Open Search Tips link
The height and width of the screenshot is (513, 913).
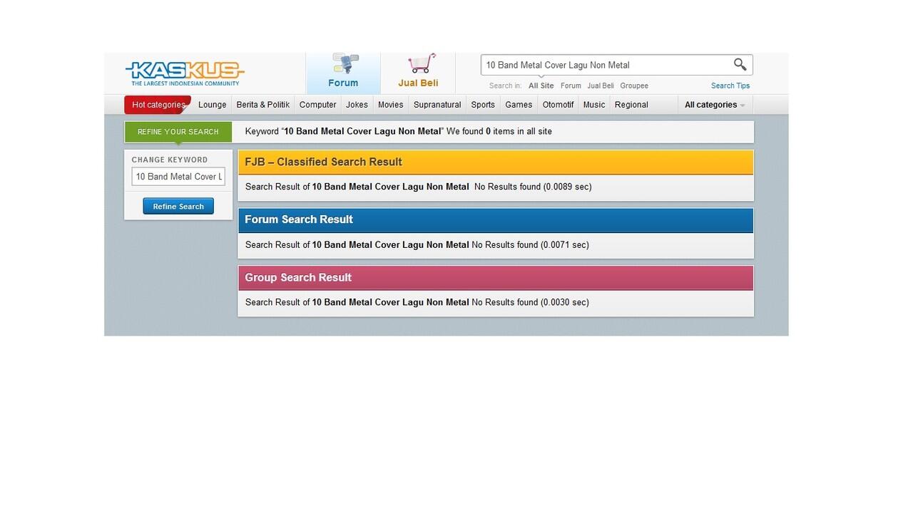point(730,85)
